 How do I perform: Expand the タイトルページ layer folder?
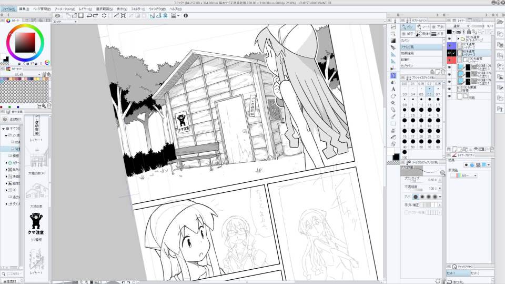(x=457, y=39)
